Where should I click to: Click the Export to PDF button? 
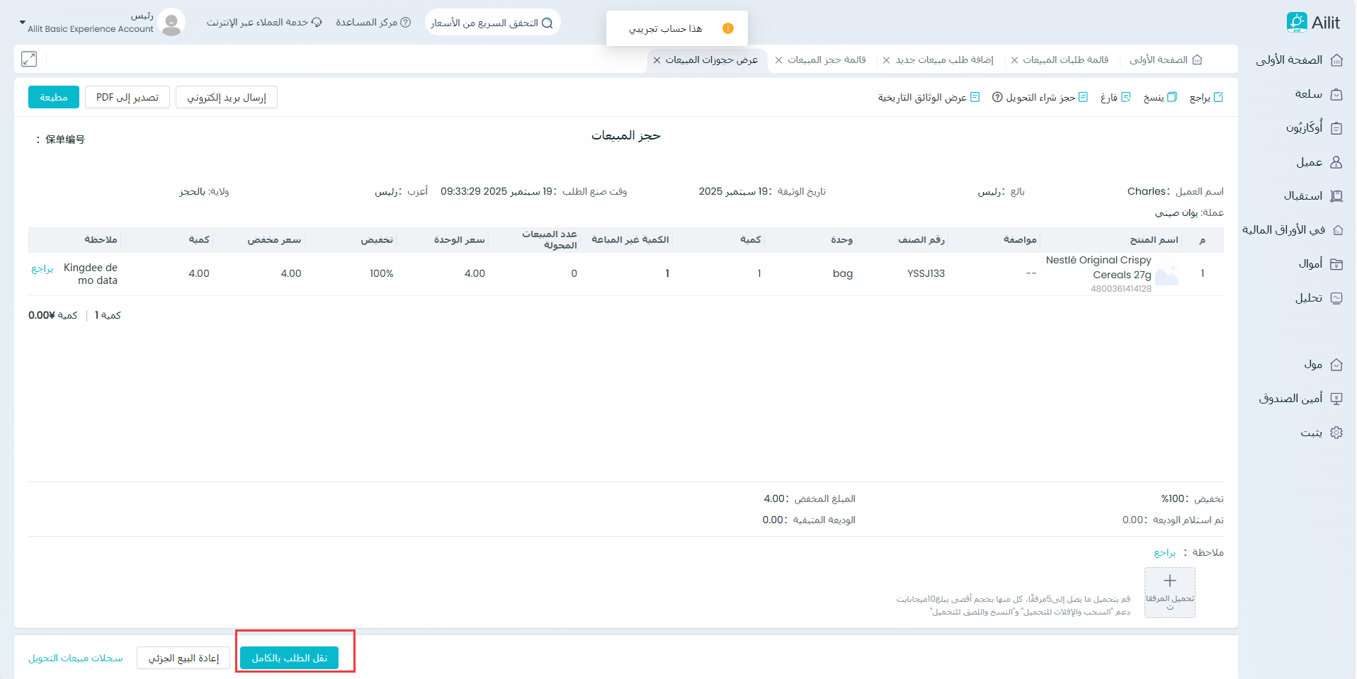click(x=127, y=97)
